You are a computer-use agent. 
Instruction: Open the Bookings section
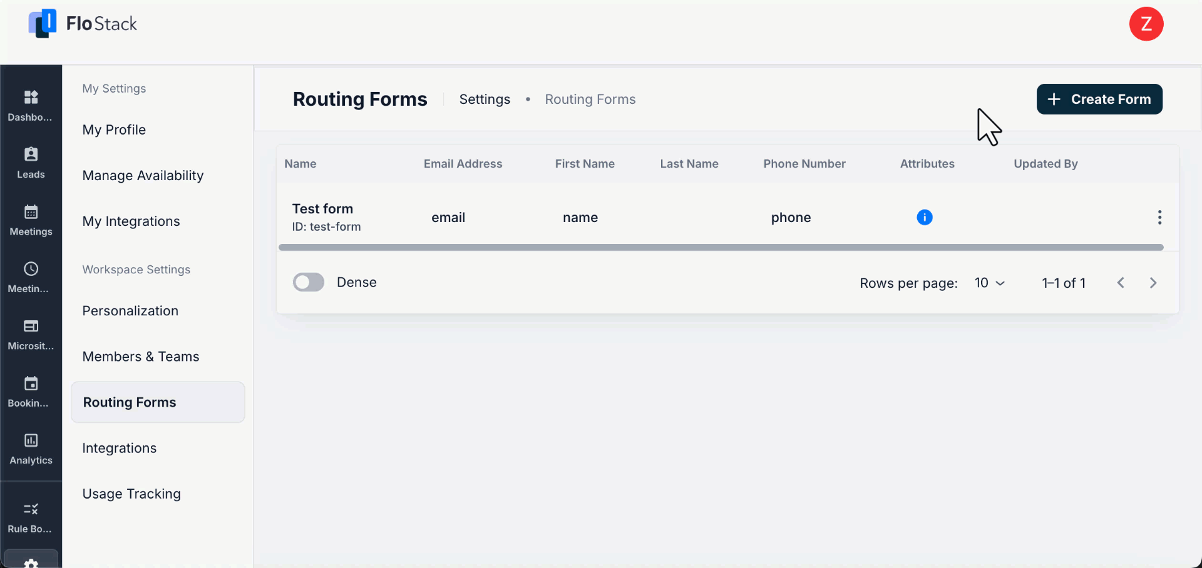[x=31, y=390]
